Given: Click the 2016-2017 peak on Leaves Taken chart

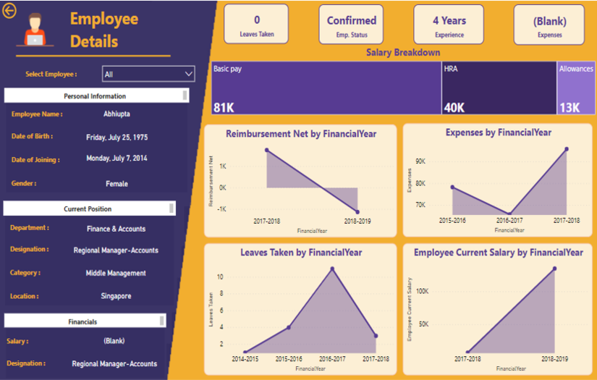Looking at the screenshot, I should coord(332,269).
